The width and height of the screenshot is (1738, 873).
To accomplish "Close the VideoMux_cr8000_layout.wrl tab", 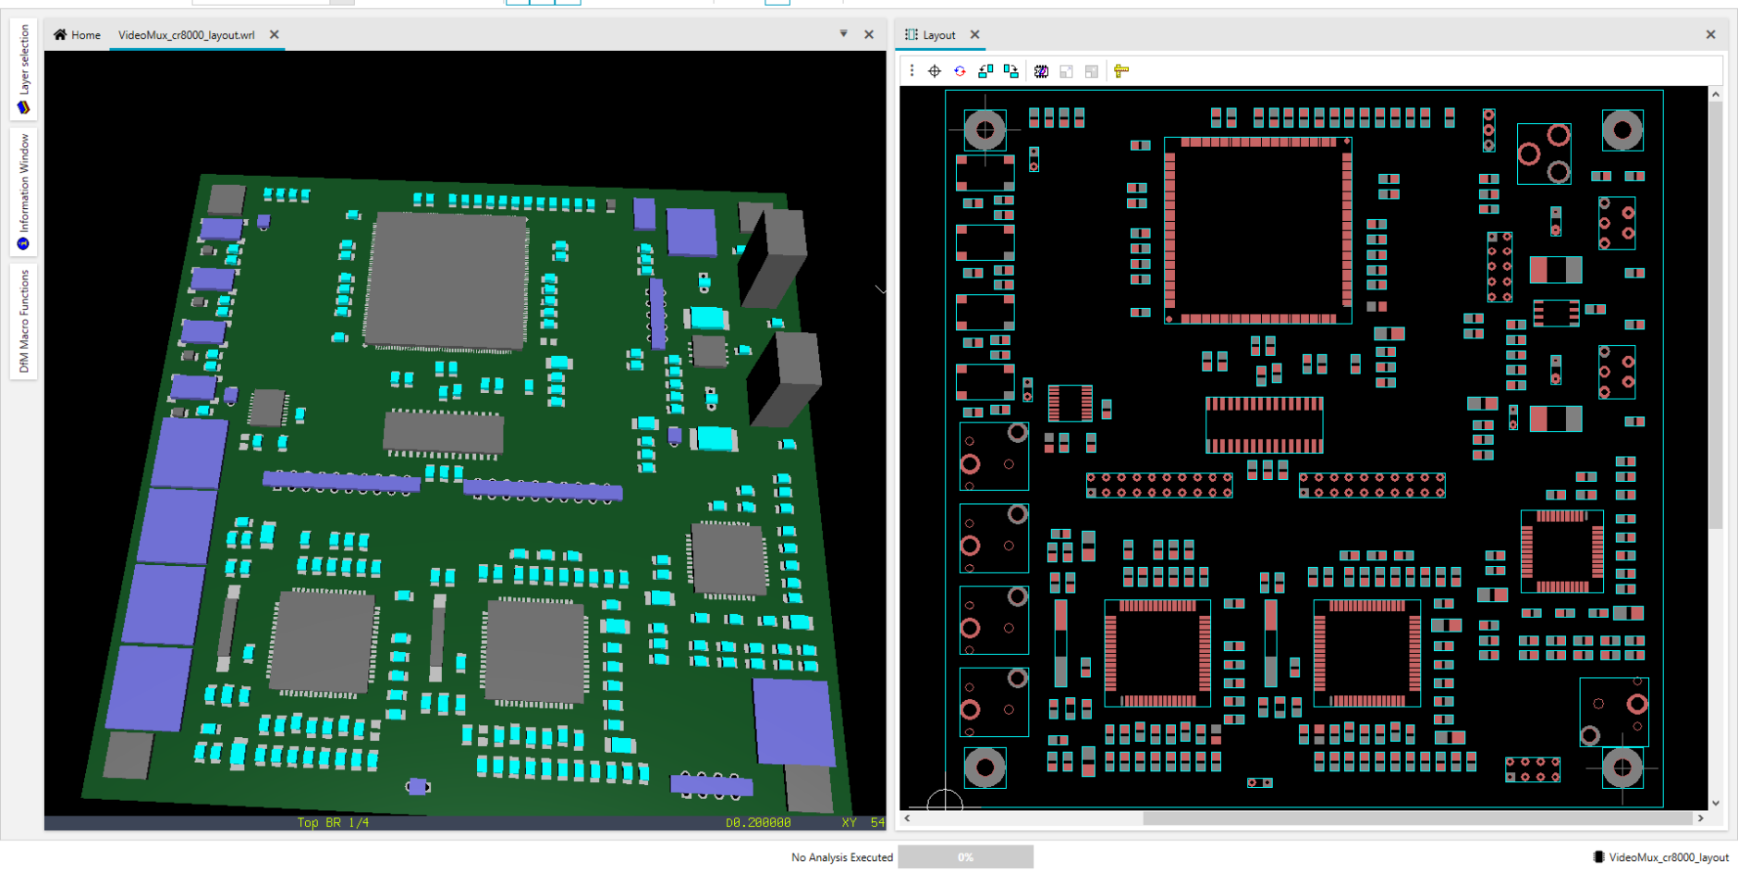I will [x=275, y=34].
